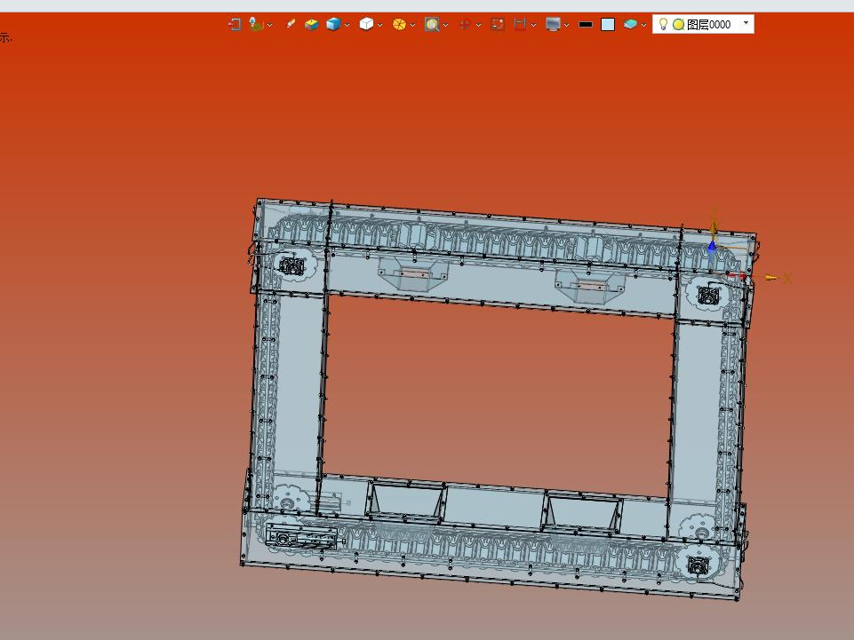Image resolution: width=854 pixels, height=640 pixels.
Task: Click the coordinate frame tool icon
Action: click(x=255, y=25)
